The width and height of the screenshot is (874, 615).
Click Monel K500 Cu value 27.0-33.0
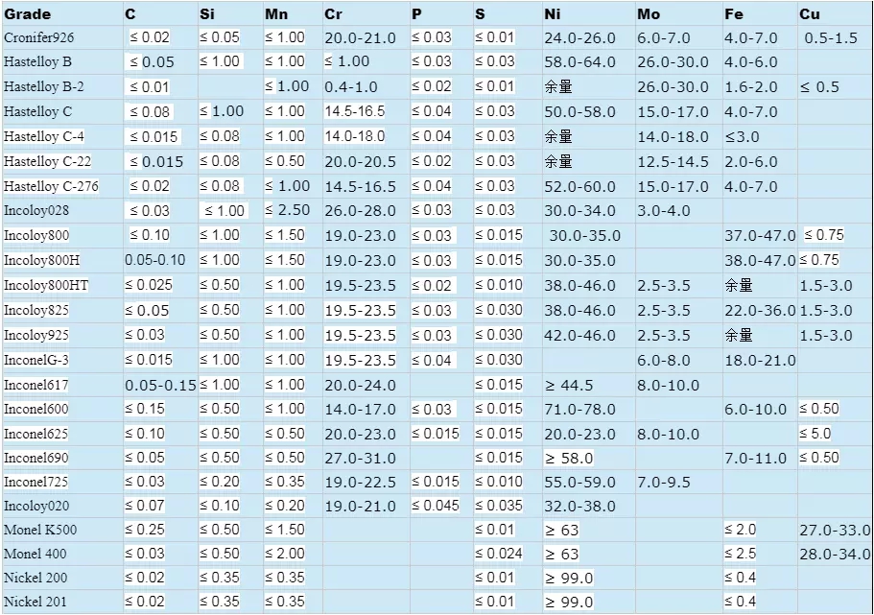(835, 531)
